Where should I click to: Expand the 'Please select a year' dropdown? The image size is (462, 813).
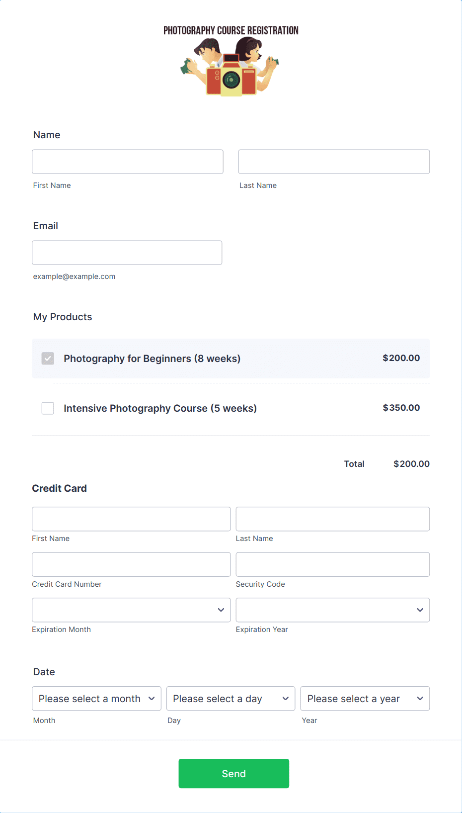pyautogui.click(x=365, y=699)
